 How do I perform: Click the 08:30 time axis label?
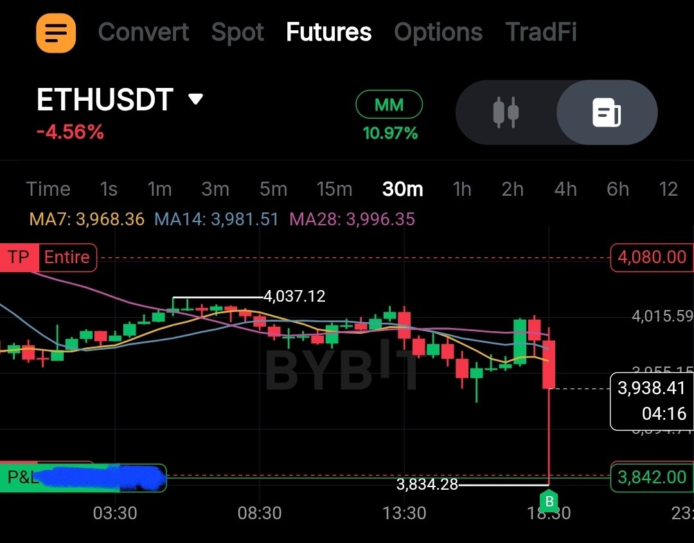click(x=260, y=513)
